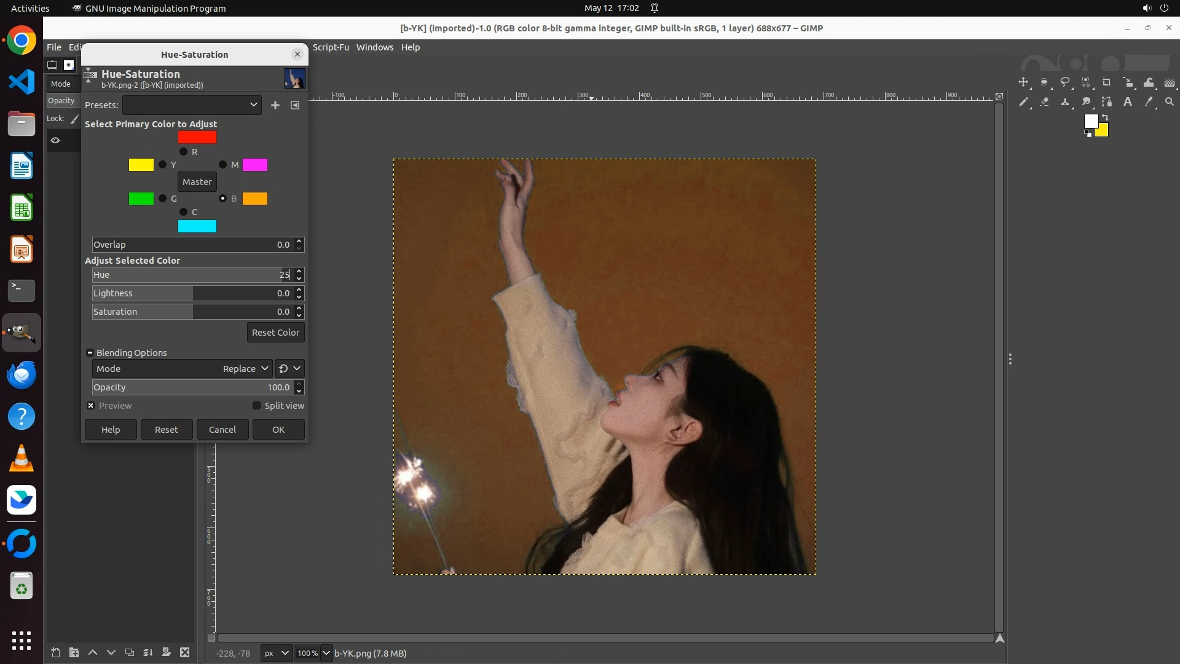
Task: Select the Eraser tool
Action: 1044,102
